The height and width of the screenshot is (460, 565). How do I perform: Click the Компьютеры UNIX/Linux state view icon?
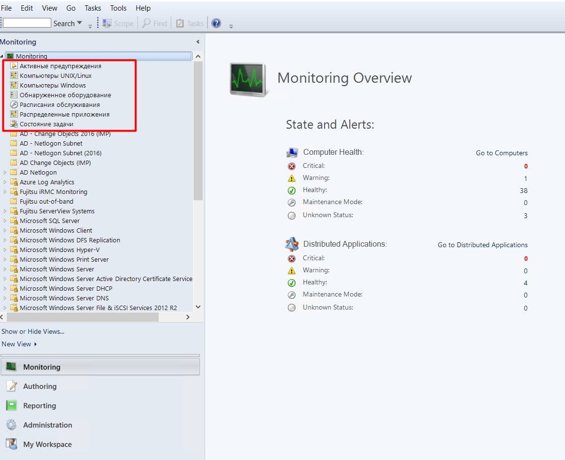[x=14, y=75]
